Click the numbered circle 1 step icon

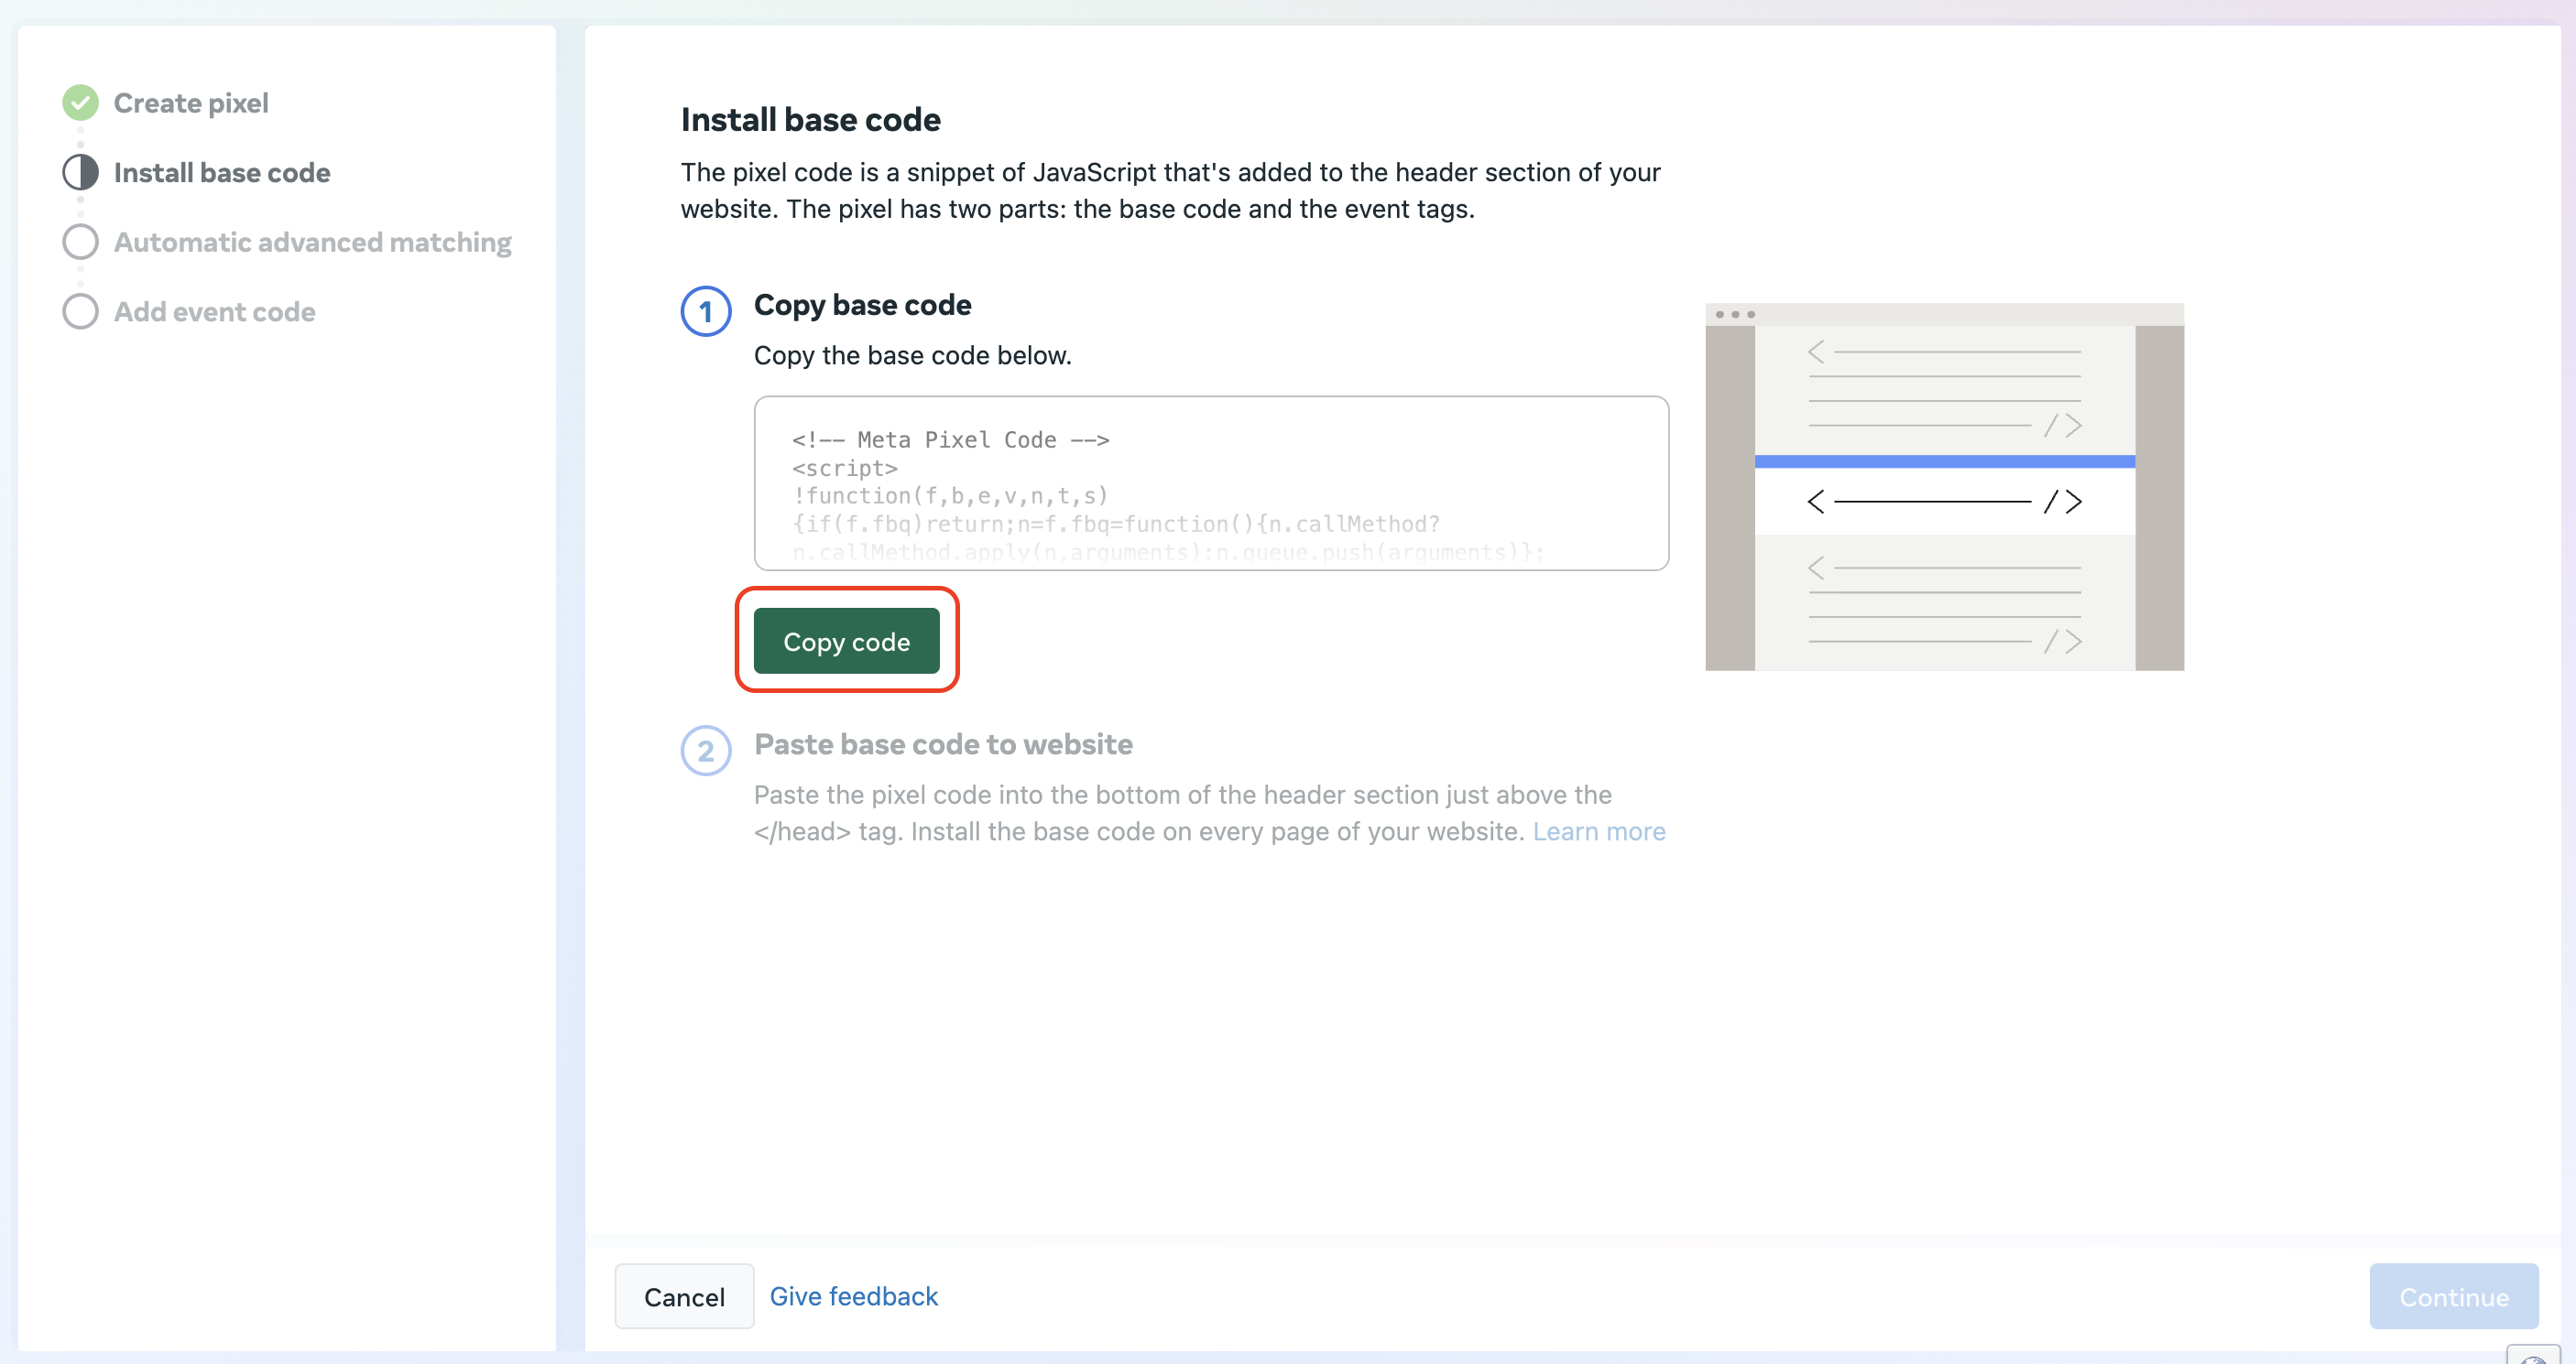point(706,312)
